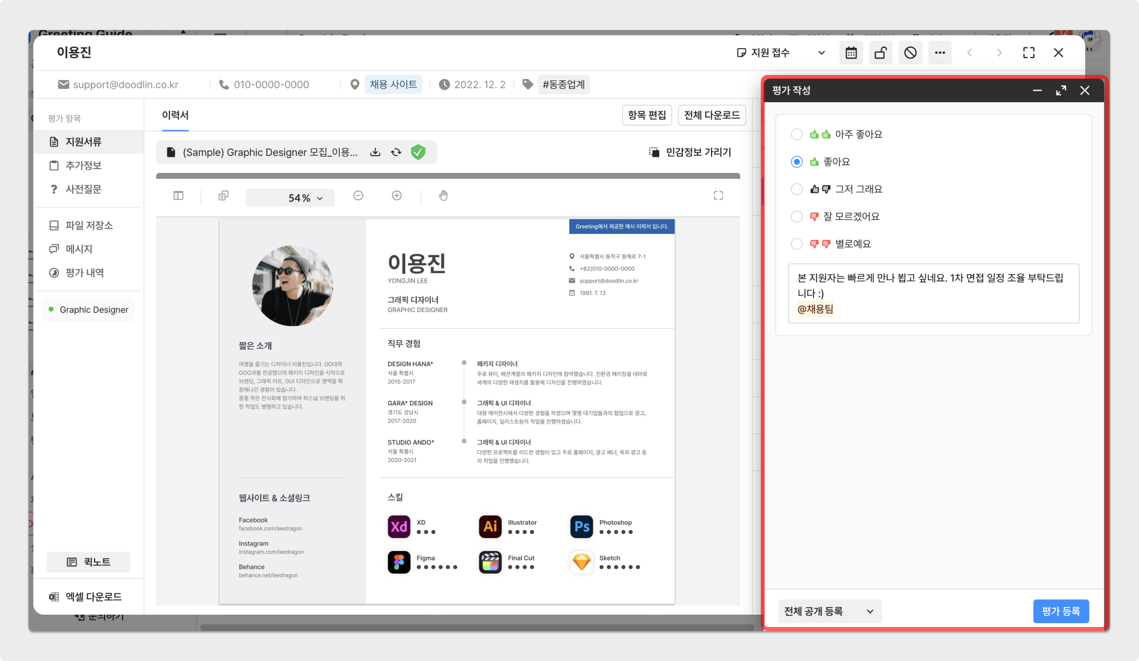The width and height of the screenshot is (1139, 661).
Task: Click the 전체 다운로드 button
Action: pos(712,115)
